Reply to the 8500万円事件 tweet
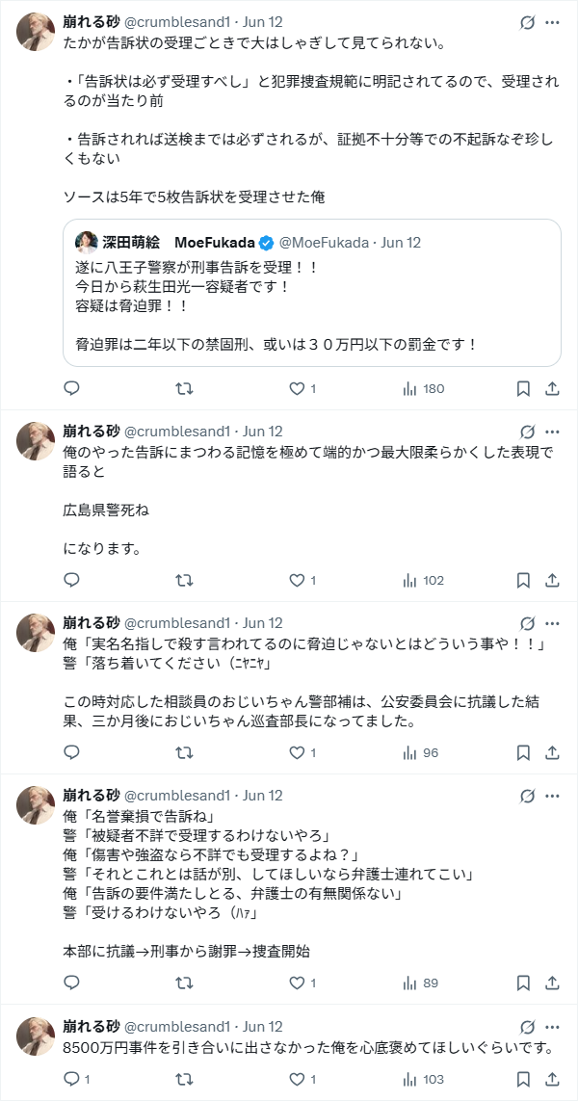 coord(71,1079)
